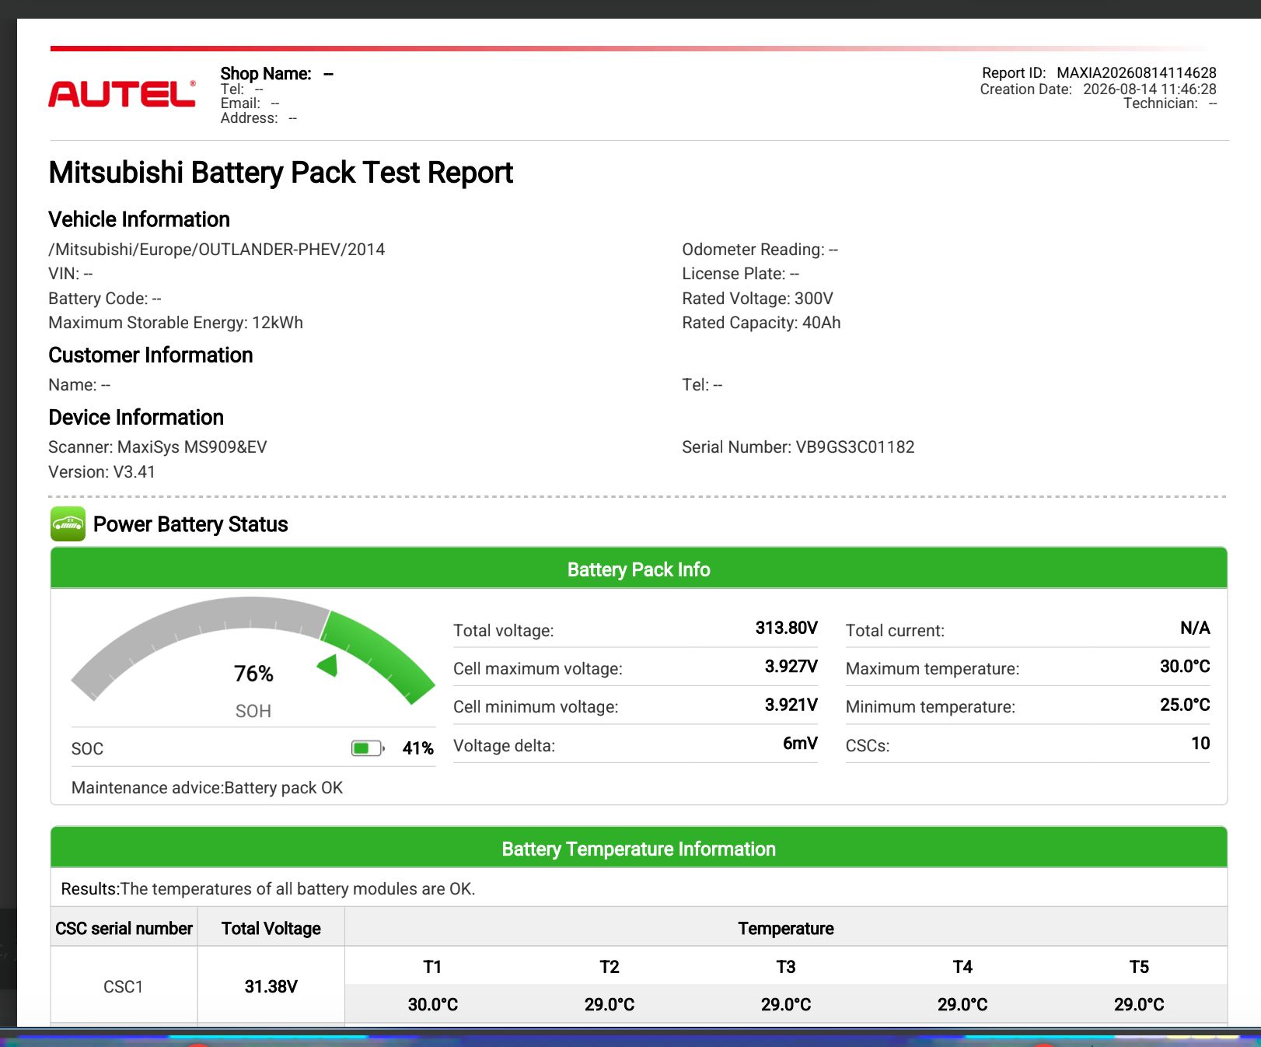Click the Device Information heading

pyautogui.click(x=136, y=418)
